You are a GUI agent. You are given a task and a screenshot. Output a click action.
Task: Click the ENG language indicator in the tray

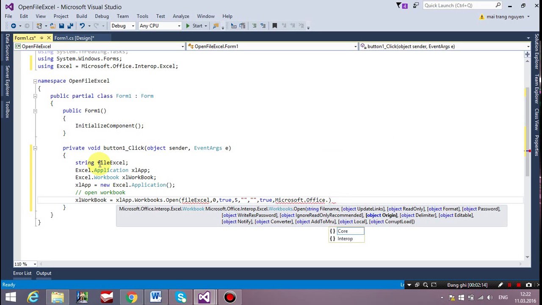tap(503, 297)
